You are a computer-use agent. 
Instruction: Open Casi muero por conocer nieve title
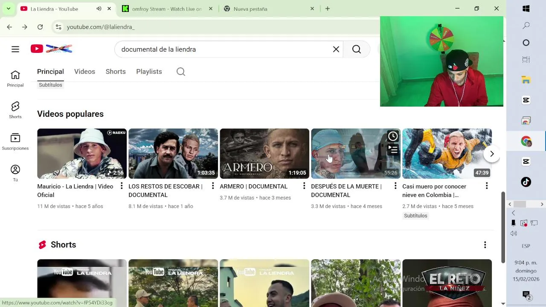(x=434, y=191)
